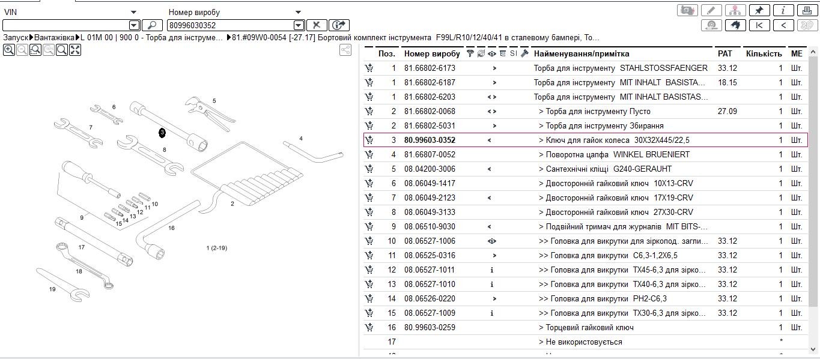This screenshot has width=820, height=359.
Task: Open the VIN selector dropdown arrow
Action: (133, 12)
